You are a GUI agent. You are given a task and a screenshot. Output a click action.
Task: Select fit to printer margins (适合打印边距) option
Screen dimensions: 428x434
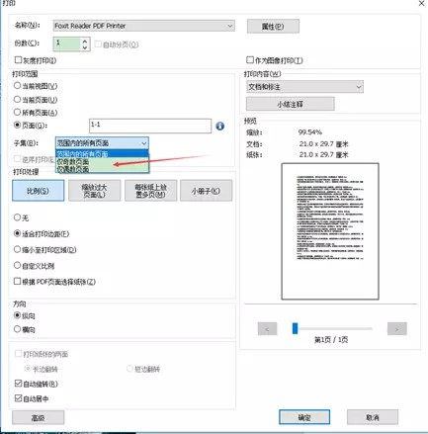[17, 233]
